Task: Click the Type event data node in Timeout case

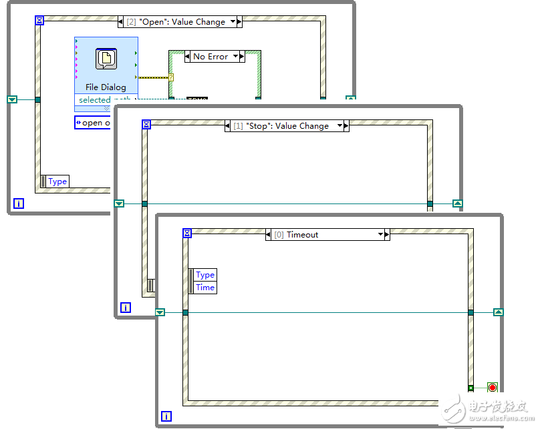Action: pyautogui.click(x=205, y=275)
